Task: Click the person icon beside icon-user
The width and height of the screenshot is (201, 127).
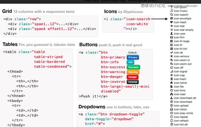Action: pyautogui.click(x=172, y=33)
